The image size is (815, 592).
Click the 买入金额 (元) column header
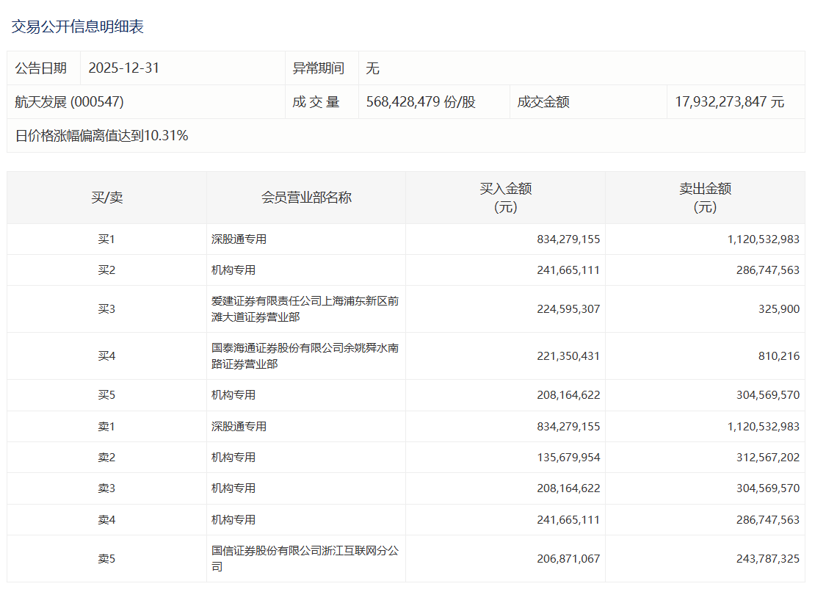point(505,198)
